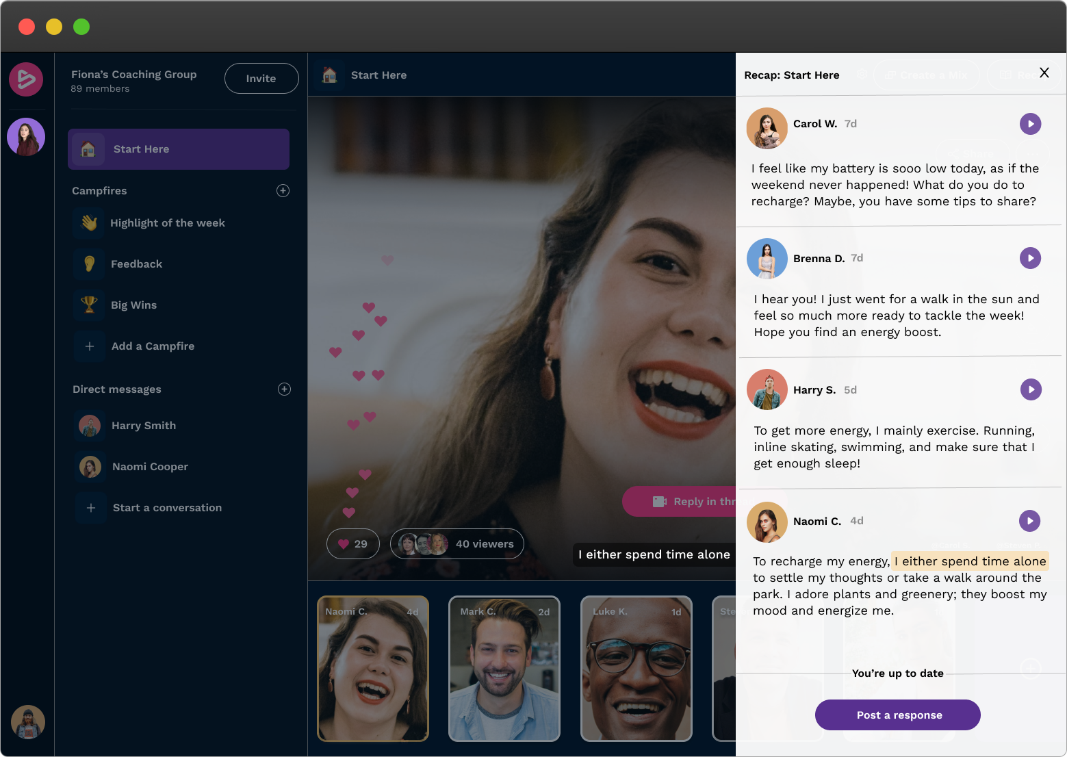Click the trophy Big Wins icon
This screenshot has height=757, width=1067.
pos(89,305)
